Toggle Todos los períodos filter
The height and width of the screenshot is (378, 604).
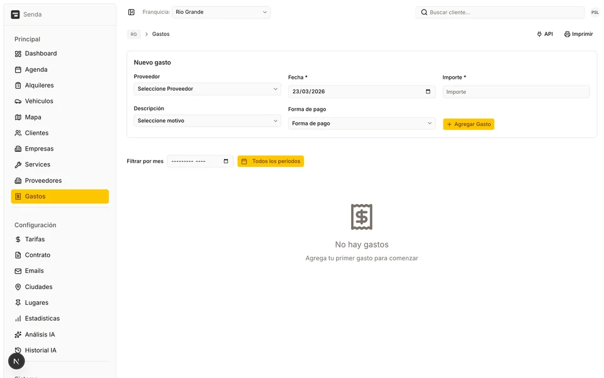click(x=271, y=161)
